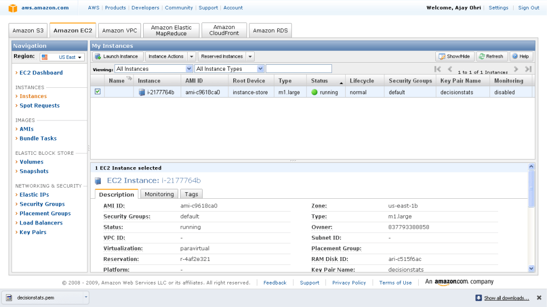Click the instance search text field
The image size is (549, 307).
[x=299, y=69]
